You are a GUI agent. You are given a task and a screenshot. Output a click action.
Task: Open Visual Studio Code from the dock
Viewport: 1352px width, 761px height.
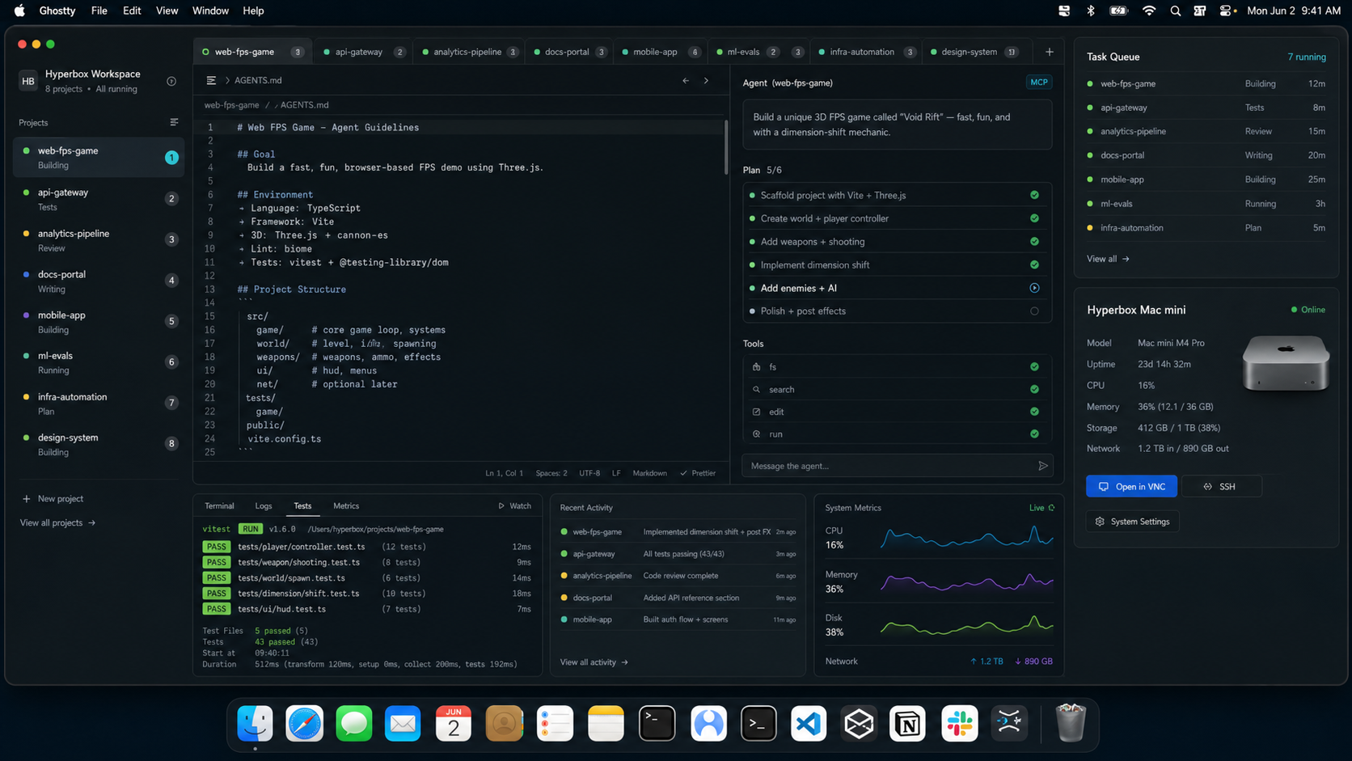point(809,723)
